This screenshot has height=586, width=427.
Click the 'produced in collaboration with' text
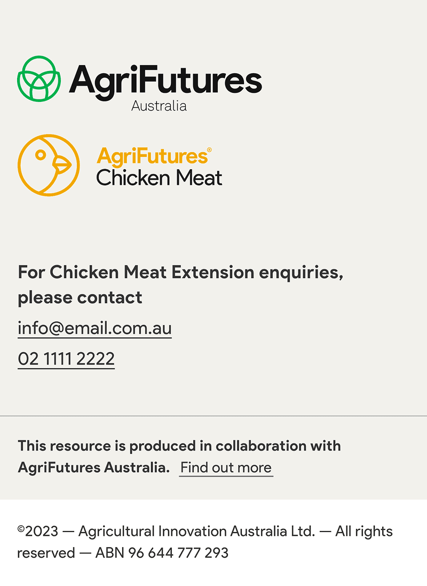[235, 446]
